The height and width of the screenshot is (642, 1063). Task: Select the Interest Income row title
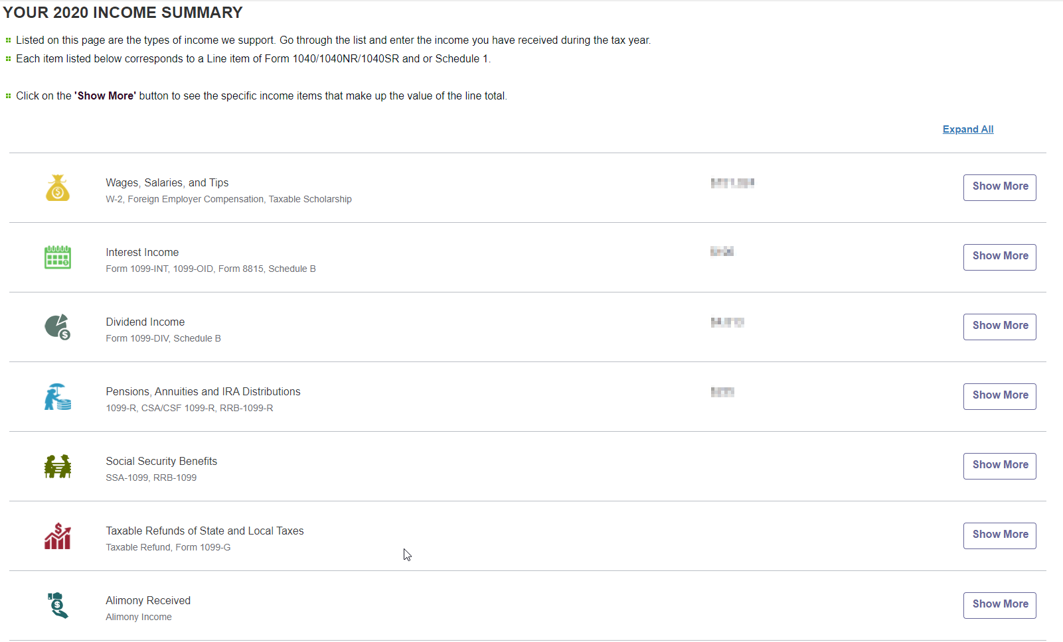pyautogui.click(x=142, y=253)
